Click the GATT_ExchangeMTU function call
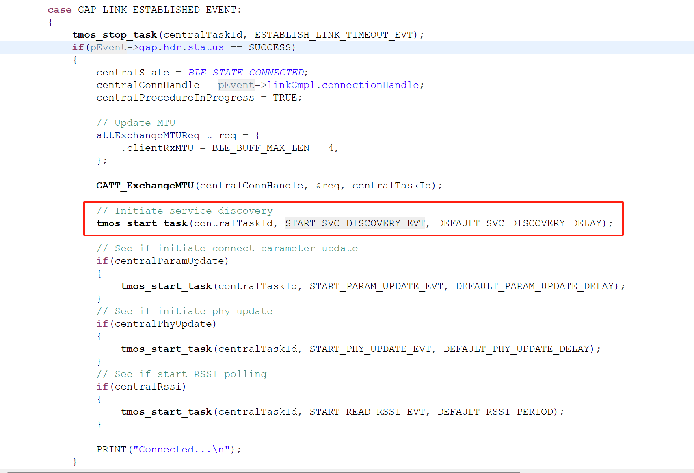 tap(145, 186)
